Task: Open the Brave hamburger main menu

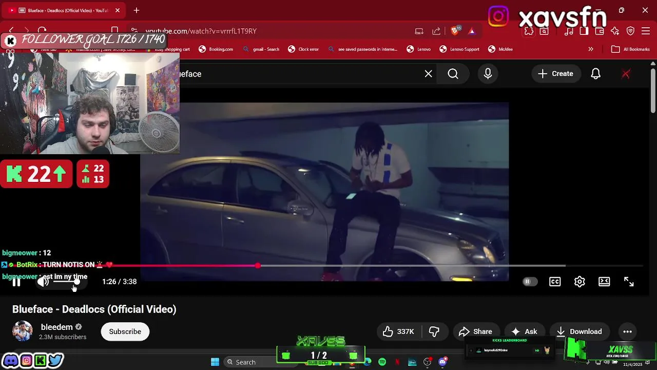Action: (646, 31)
